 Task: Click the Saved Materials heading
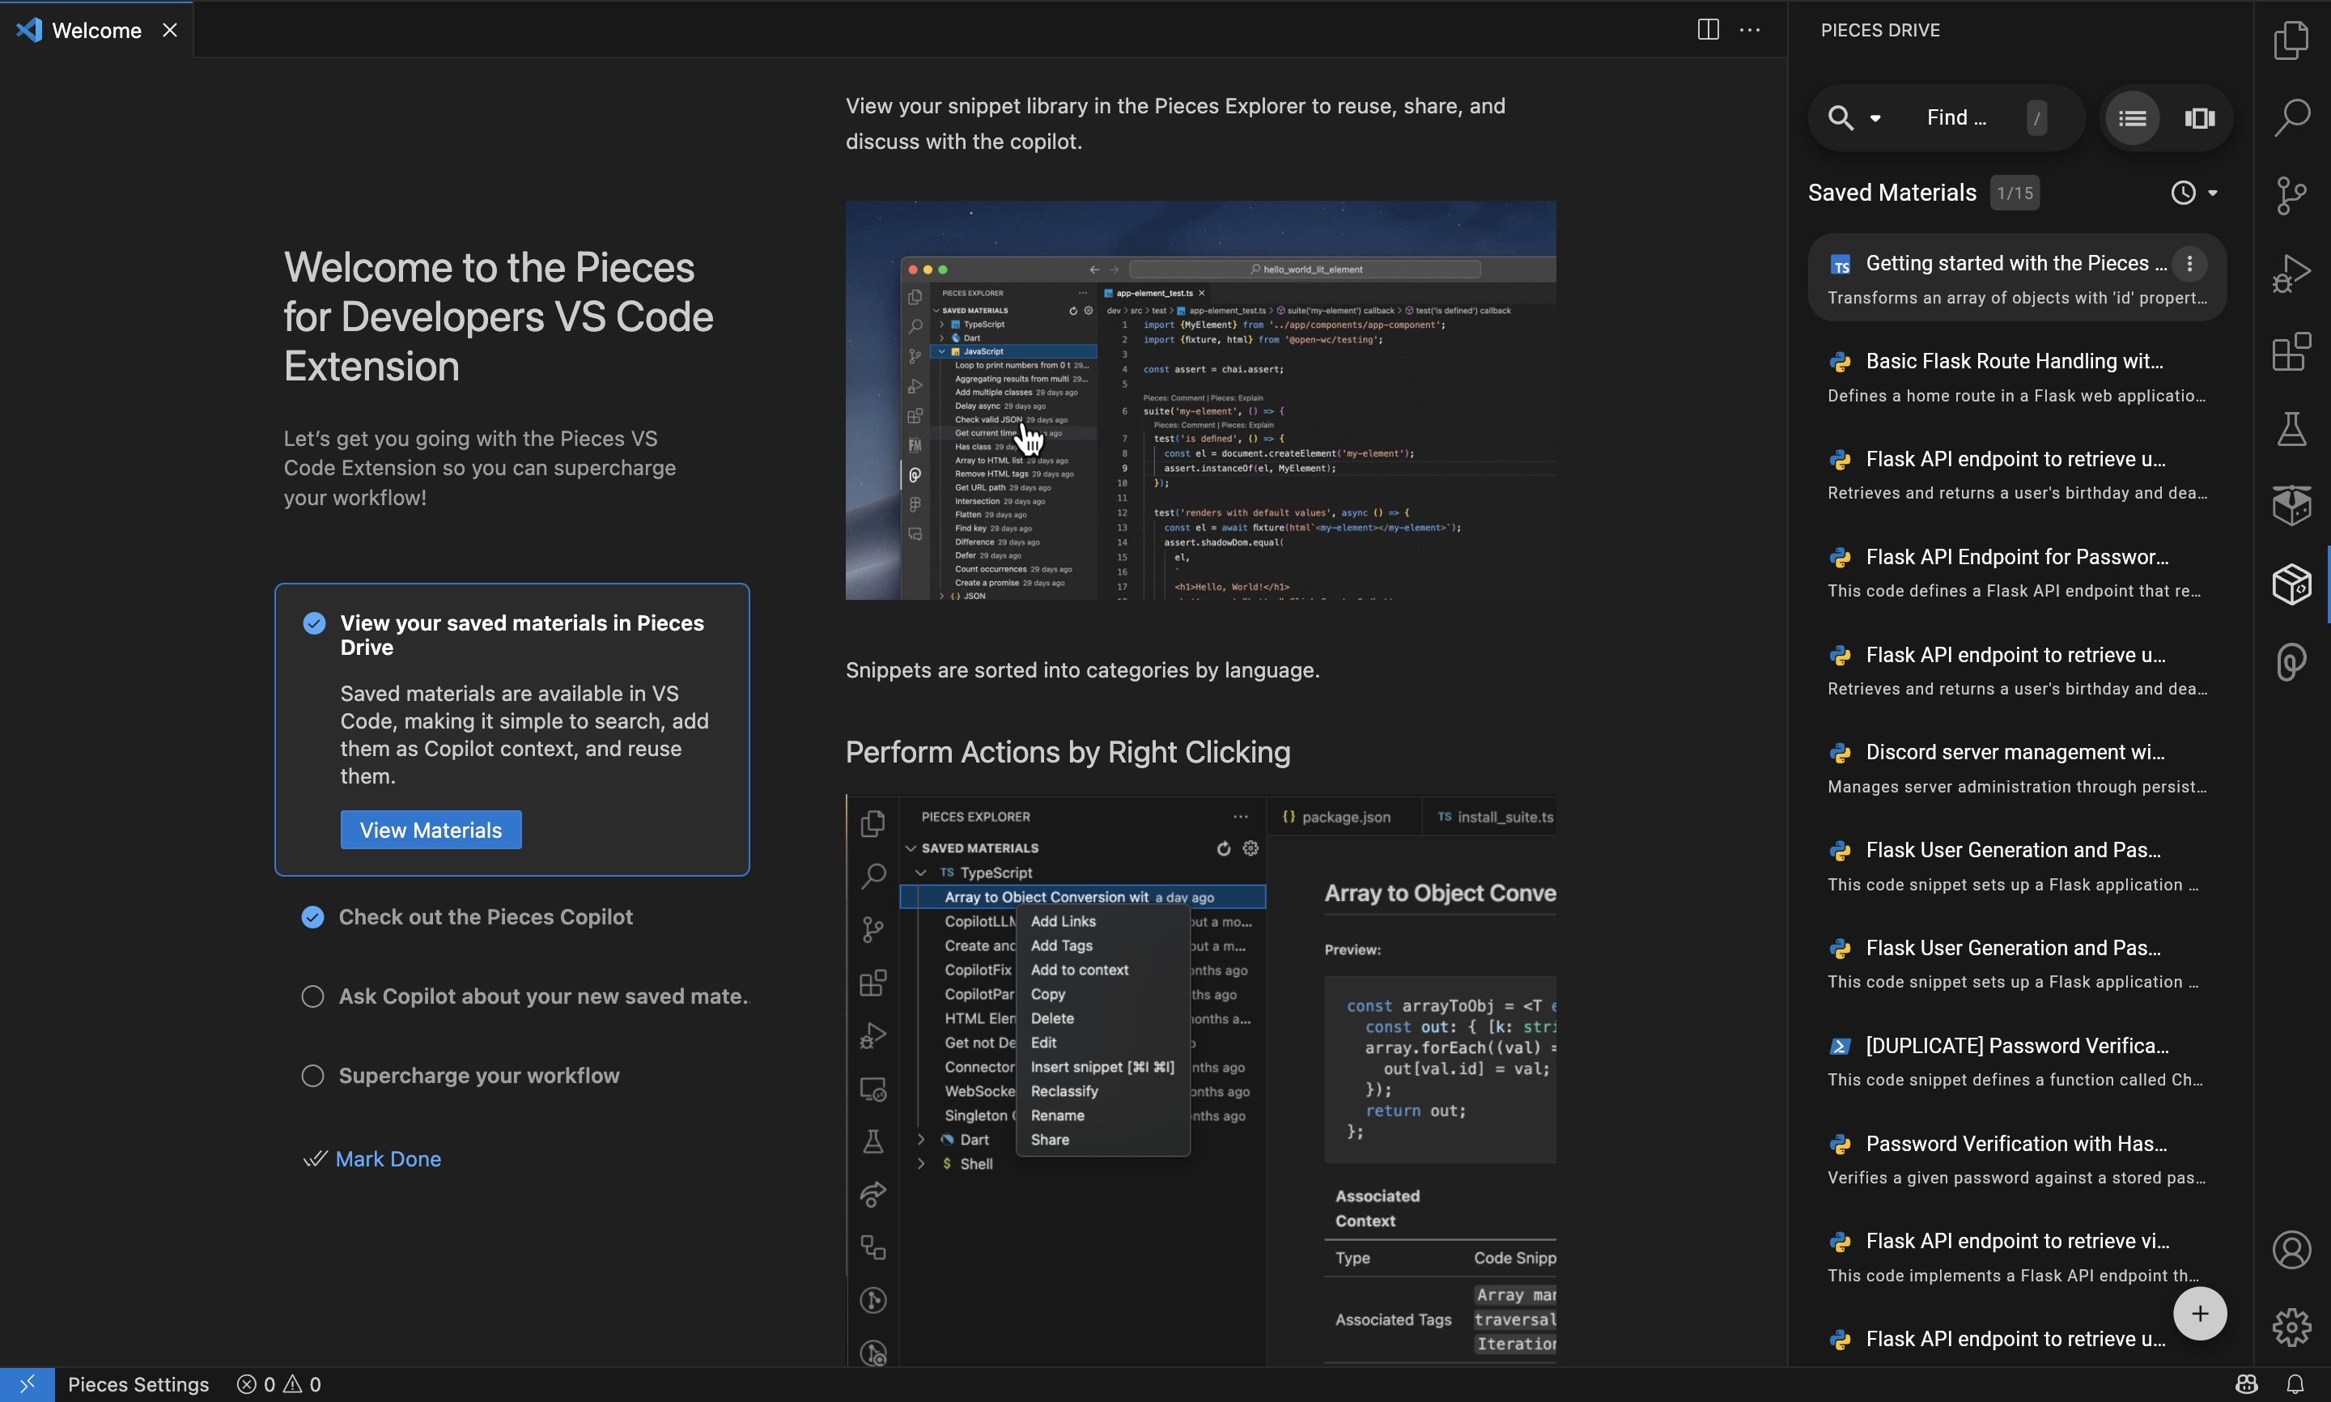coord(1892,193)
